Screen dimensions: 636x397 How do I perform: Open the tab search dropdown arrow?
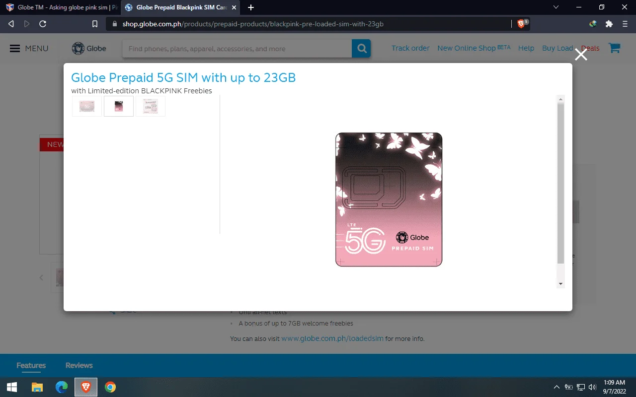pos(556,7)
